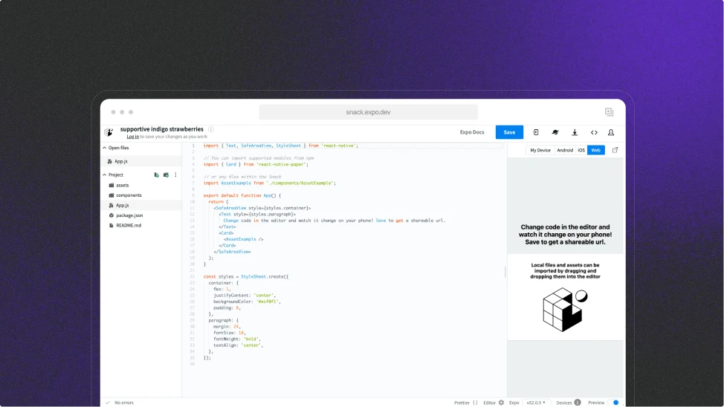This screenshot has height=407, width=724.
Task: Click the Expo label in status bar
Action: pos(514,403)
